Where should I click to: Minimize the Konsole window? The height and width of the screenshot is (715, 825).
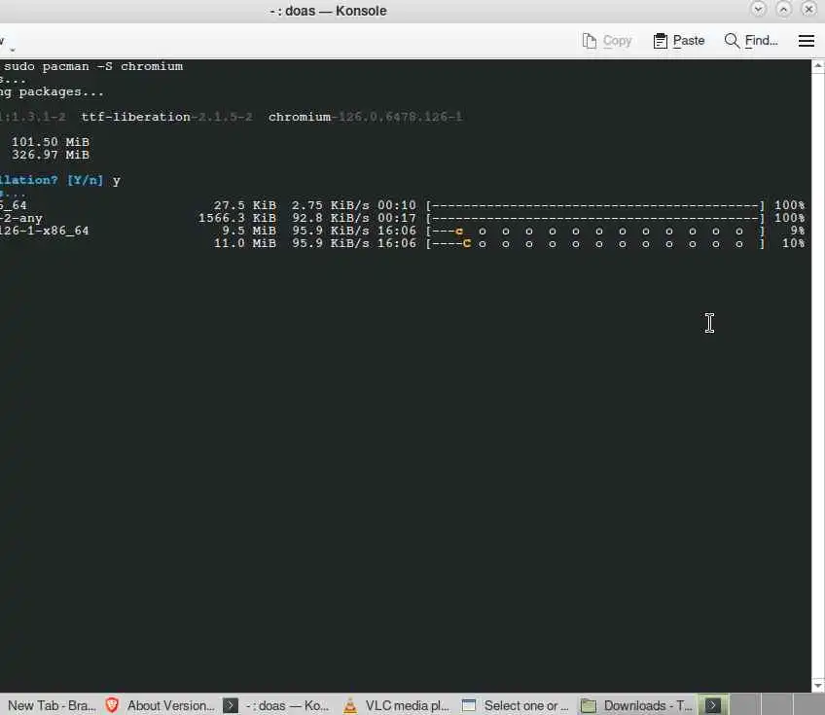click(758, 9)
